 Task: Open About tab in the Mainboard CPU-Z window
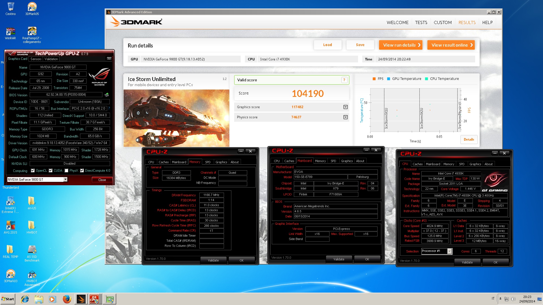coord(360,161)
